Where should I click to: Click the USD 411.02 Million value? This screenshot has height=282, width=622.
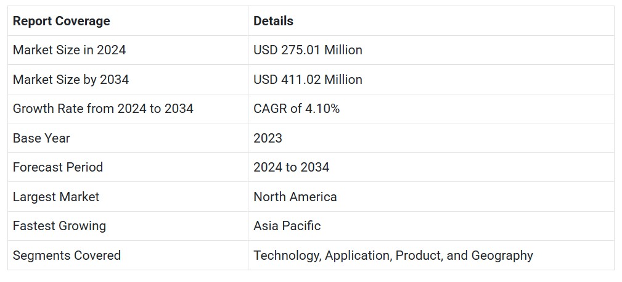pyautogui.click(x=308, y=80)
